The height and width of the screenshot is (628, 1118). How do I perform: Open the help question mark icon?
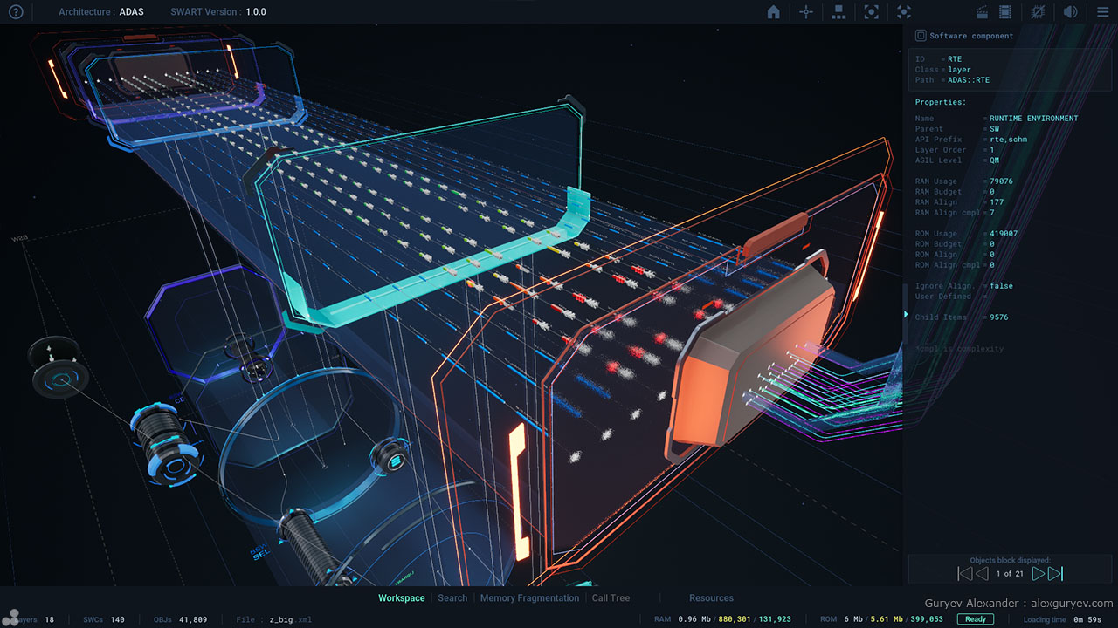tap(15, 12)
